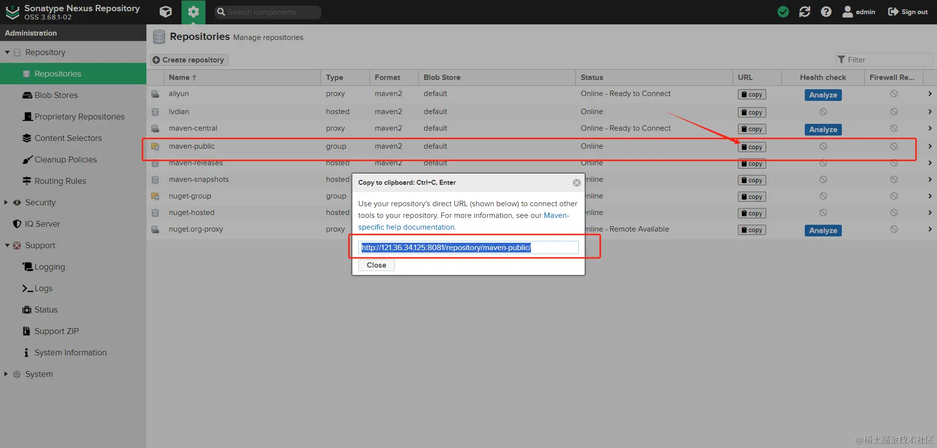Sort repositories by the Blob Store column
Viewport: 937px width, 448px height.
[x=497, y=78]
